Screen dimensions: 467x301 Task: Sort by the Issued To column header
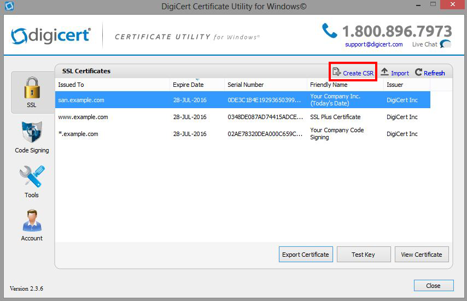pyautogui.click(x=112, y=85)
